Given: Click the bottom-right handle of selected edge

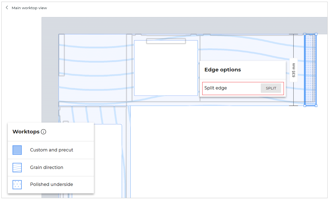Looking at the screenshot, I should pyautogui.click(x=316, y=106).
